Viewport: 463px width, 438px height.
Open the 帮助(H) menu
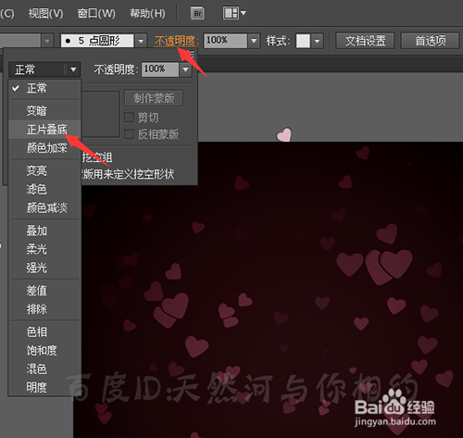147,13
